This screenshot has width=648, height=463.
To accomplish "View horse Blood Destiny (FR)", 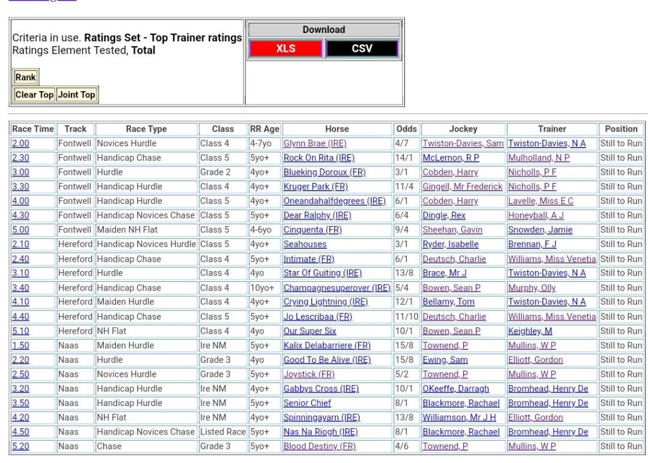I will pyautogui.click(x=319, y=447).
